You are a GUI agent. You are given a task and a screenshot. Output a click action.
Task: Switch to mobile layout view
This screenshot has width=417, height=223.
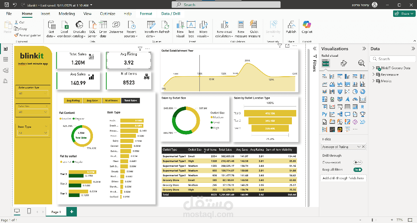coord(29,211)
